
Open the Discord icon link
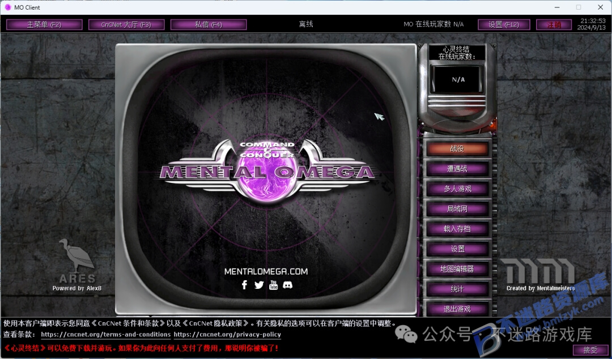tap(288, 285)
